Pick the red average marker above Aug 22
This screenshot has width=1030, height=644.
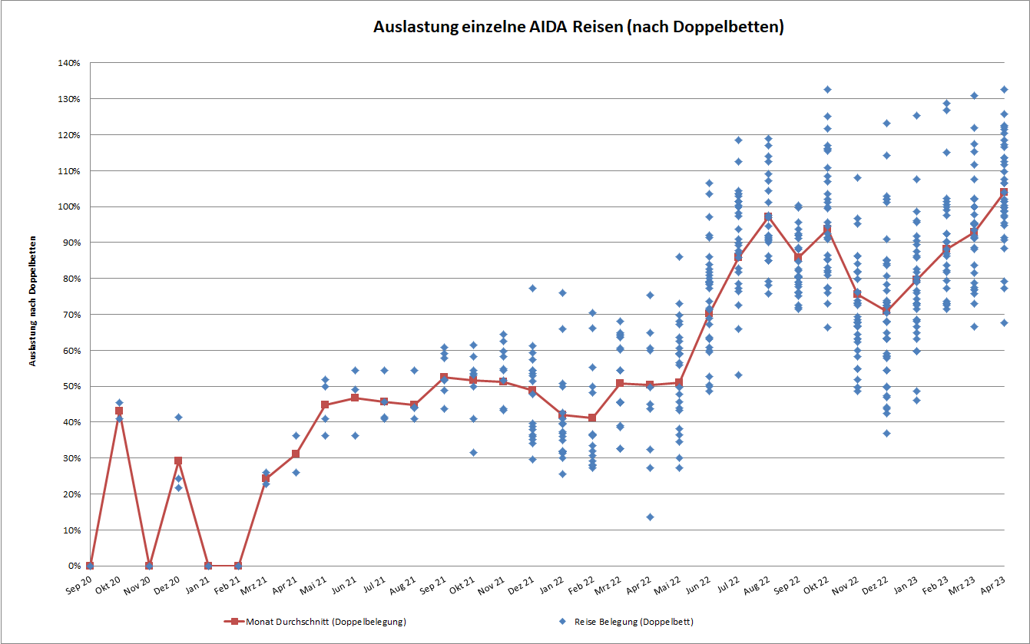pyautogui.click(x=768, y=217)
